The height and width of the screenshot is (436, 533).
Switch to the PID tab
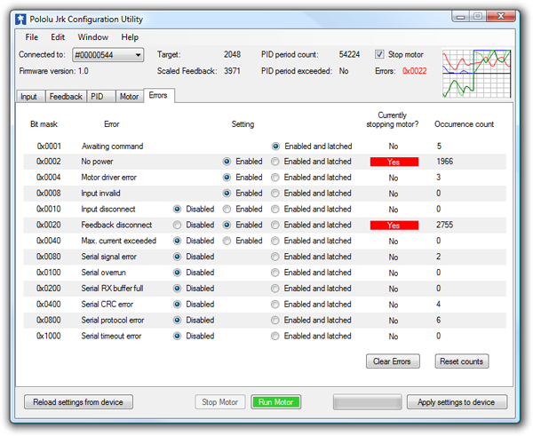(x=98, y=96)
